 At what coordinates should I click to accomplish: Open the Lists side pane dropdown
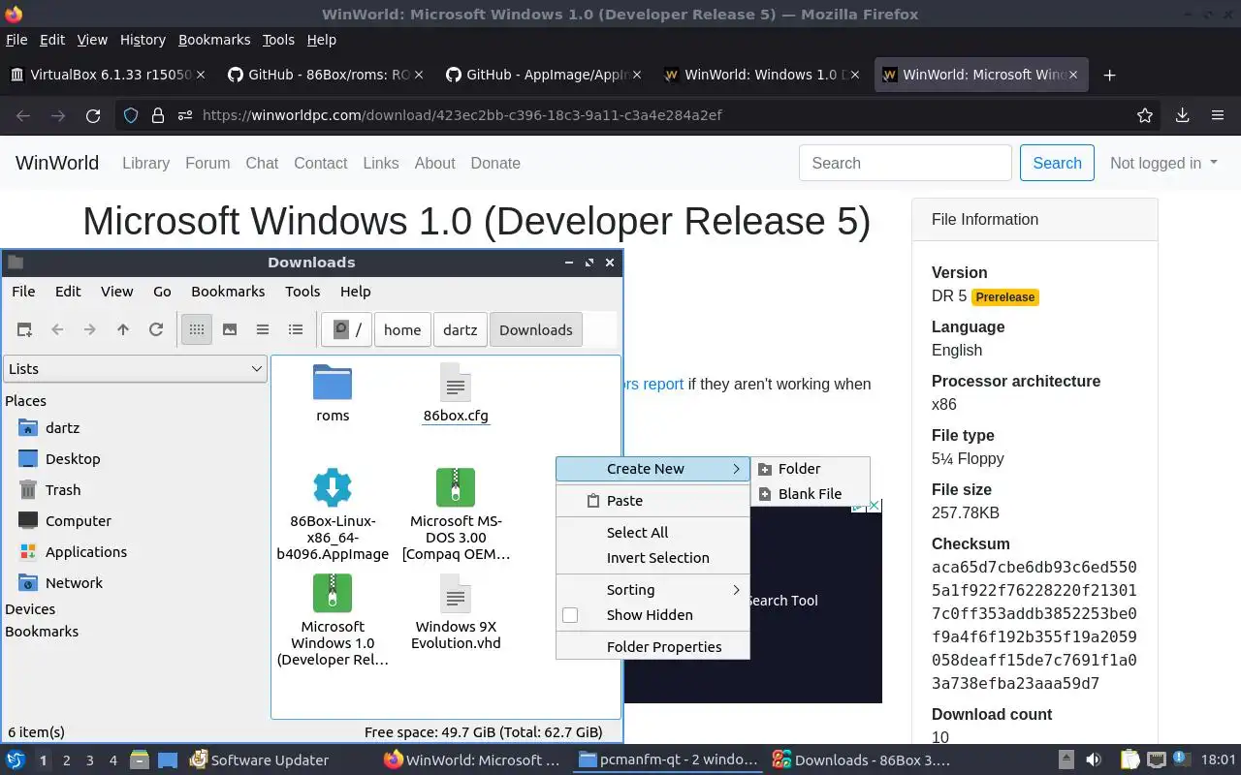tap(136, 368)
